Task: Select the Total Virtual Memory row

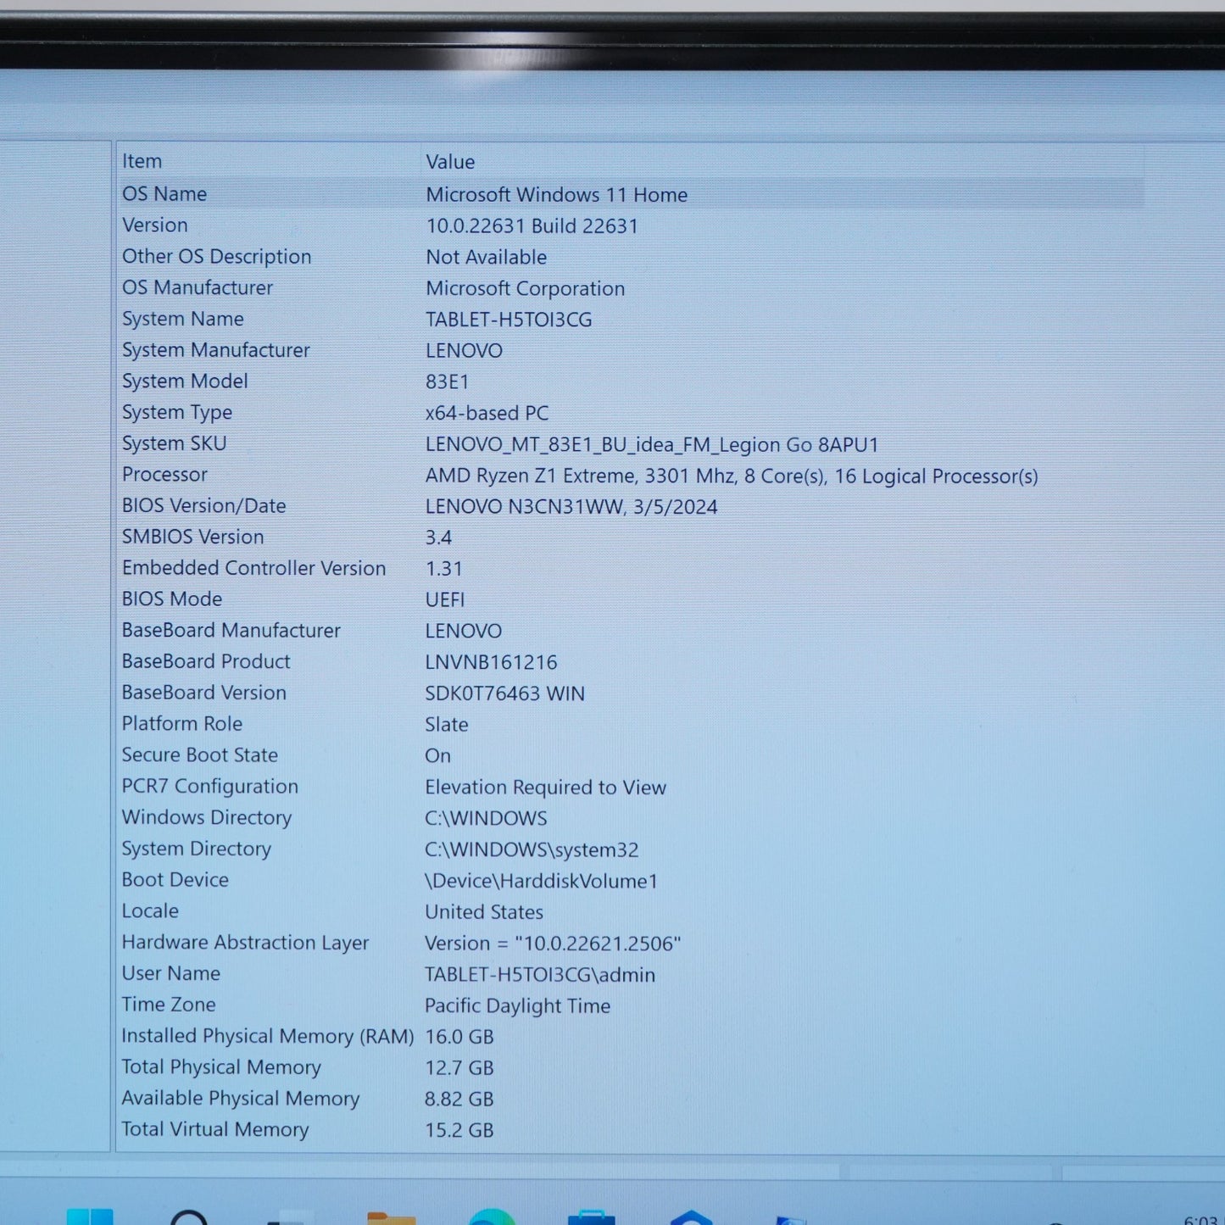Action: tap(631, 1129)
